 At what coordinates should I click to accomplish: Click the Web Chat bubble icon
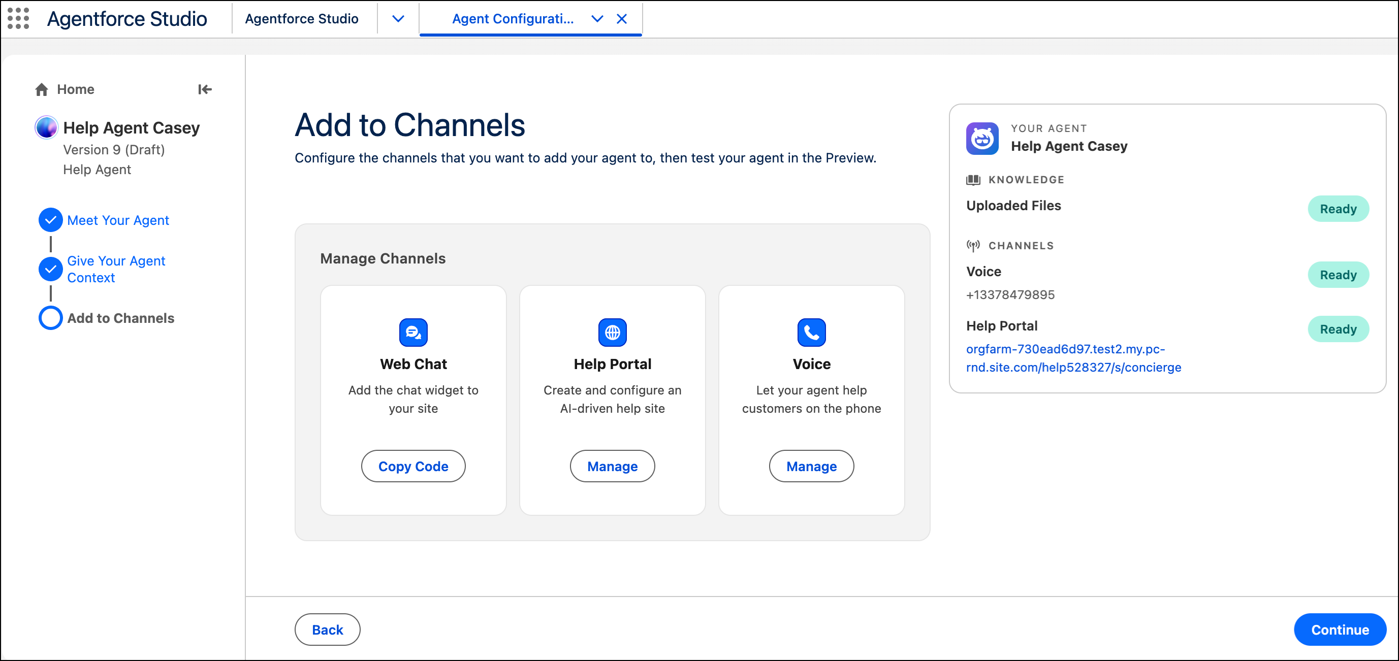click(414, 332)
